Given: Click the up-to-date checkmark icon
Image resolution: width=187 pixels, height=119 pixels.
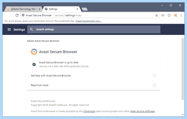Looking at the screenshot, I should (34, 64).
